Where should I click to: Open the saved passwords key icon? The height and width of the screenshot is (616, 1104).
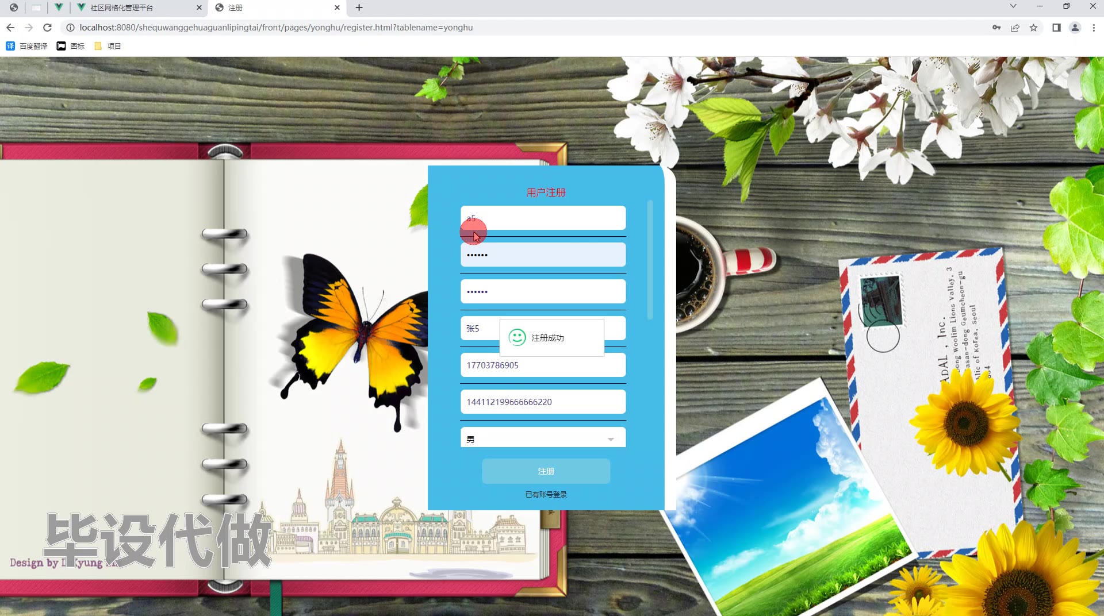[x=996, y=28]
